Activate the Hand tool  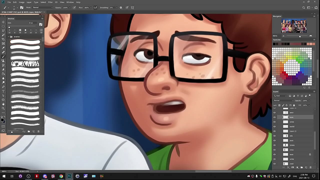click(x=3, y=104)
